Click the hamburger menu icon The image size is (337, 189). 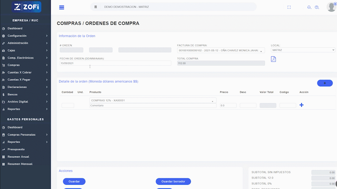(x=62, y=7)
